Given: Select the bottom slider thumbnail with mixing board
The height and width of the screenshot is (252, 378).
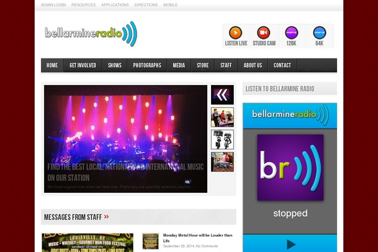Looking at the screenshot, I should [x=222, y=162].
